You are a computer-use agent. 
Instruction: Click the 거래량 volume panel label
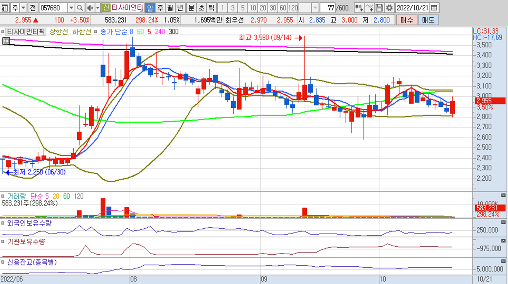pos(17,196)
